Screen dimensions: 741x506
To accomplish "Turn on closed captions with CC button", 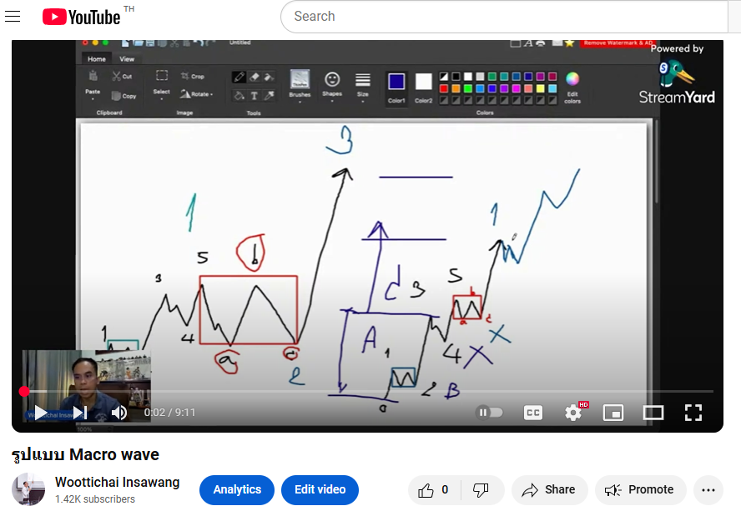I will tap(533, 412).
